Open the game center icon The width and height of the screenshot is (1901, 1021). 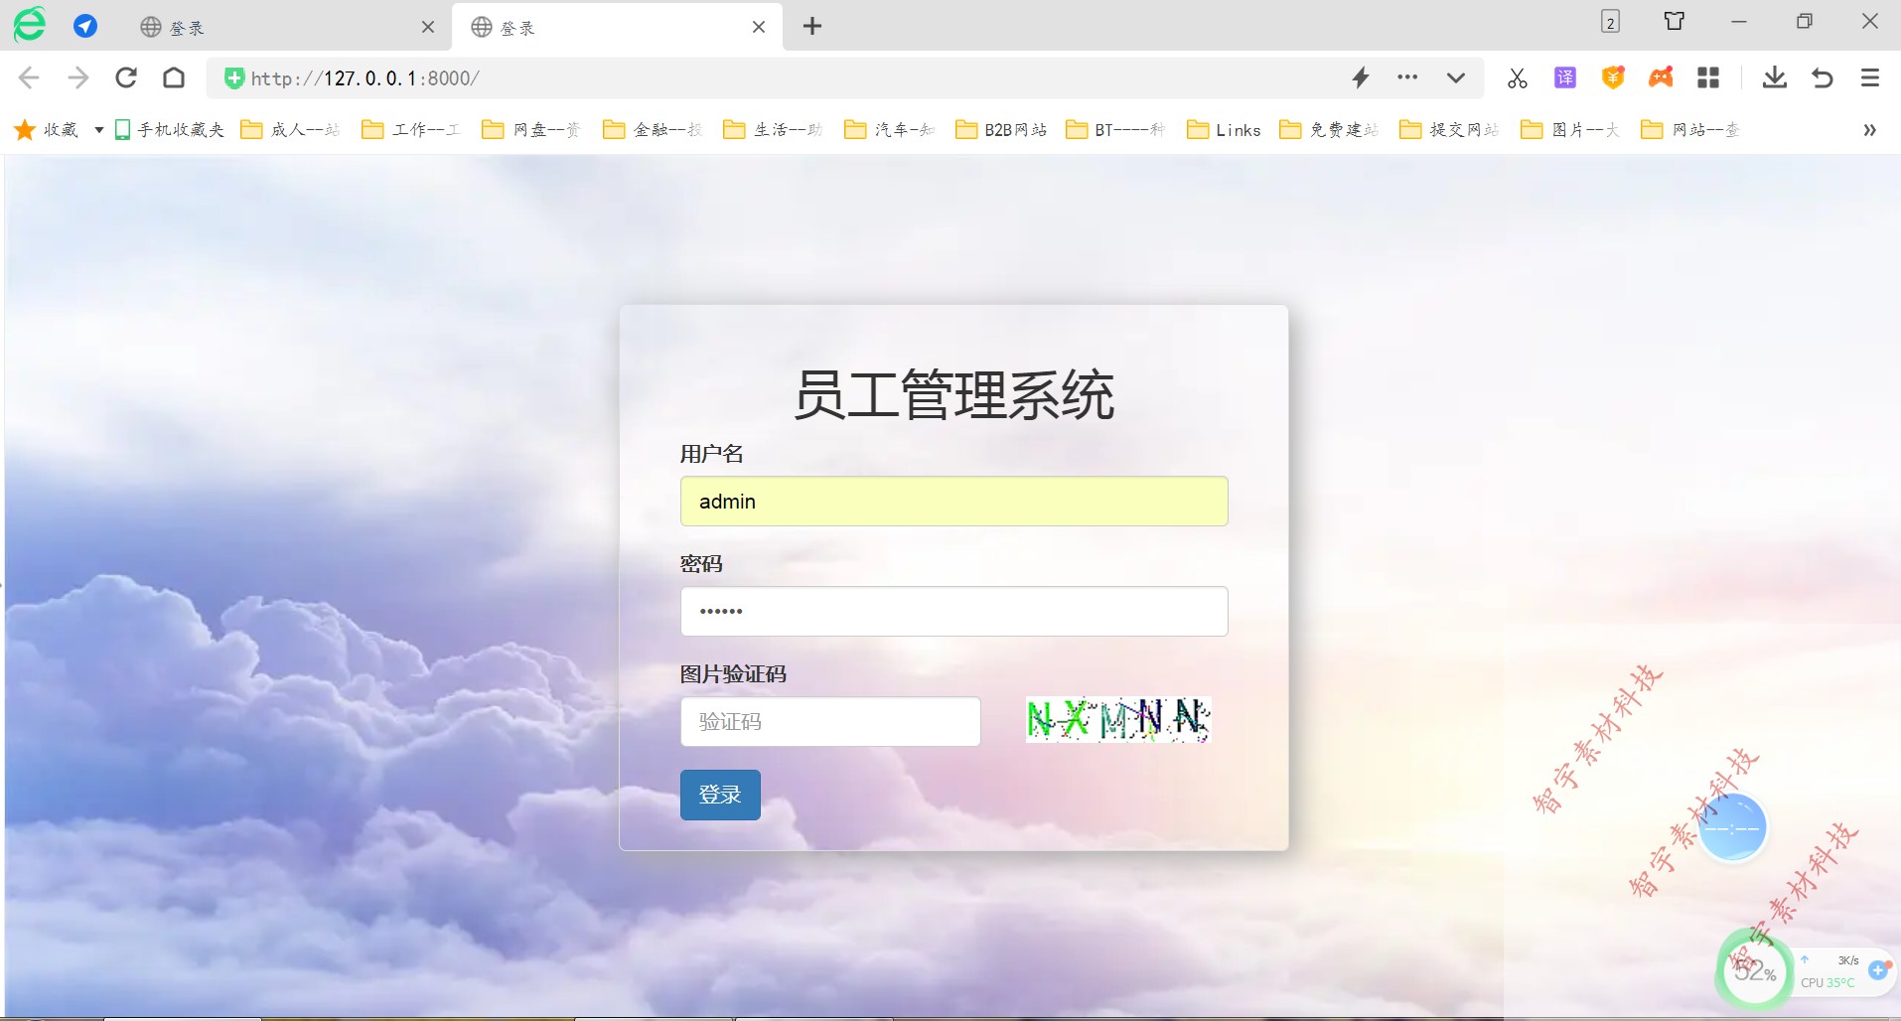[1662, 77]
